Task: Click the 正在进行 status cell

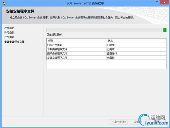Action: (x=136, y=53)
